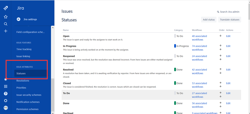Click Translate statuses button

click(229, 19)
